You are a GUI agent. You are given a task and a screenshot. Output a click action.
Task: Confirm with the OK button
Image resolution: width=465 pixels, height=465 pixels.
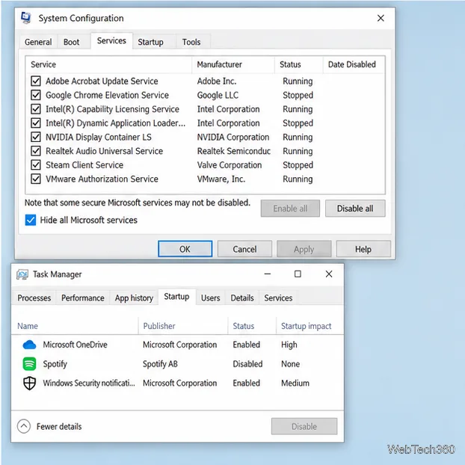point(185,249)
